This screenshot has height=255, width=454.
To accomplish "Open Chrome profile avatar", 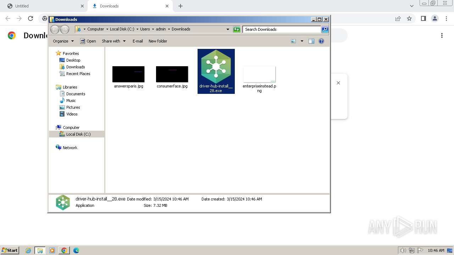I will (434, 18).
